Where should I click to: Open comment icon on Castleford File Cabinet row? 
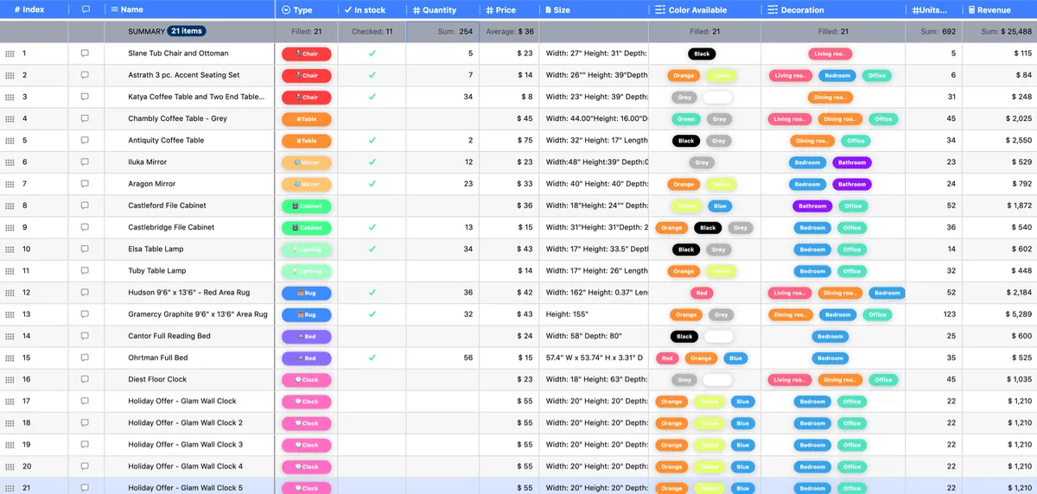click(x=85, y=206)
